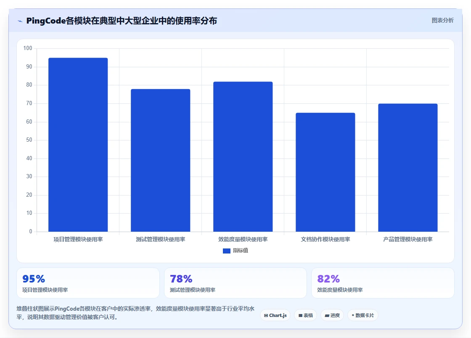471x338 pixels.
Task: Click the 产品管理模块使用率 bar in the chart
Action: (x=407, y=167)
